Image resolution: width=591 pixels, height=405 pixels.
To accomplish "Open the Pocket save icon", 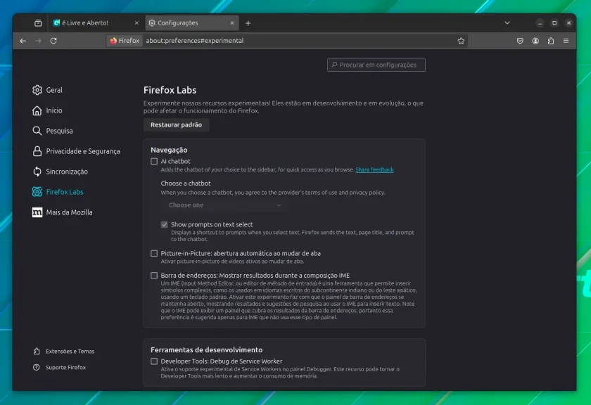I will click(x=520, y=41).
